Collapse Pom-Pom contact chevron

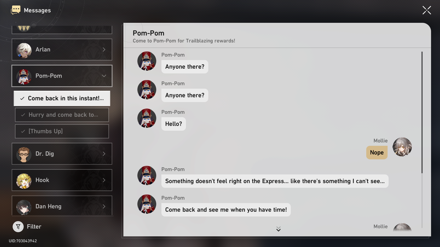coord(104,76)
